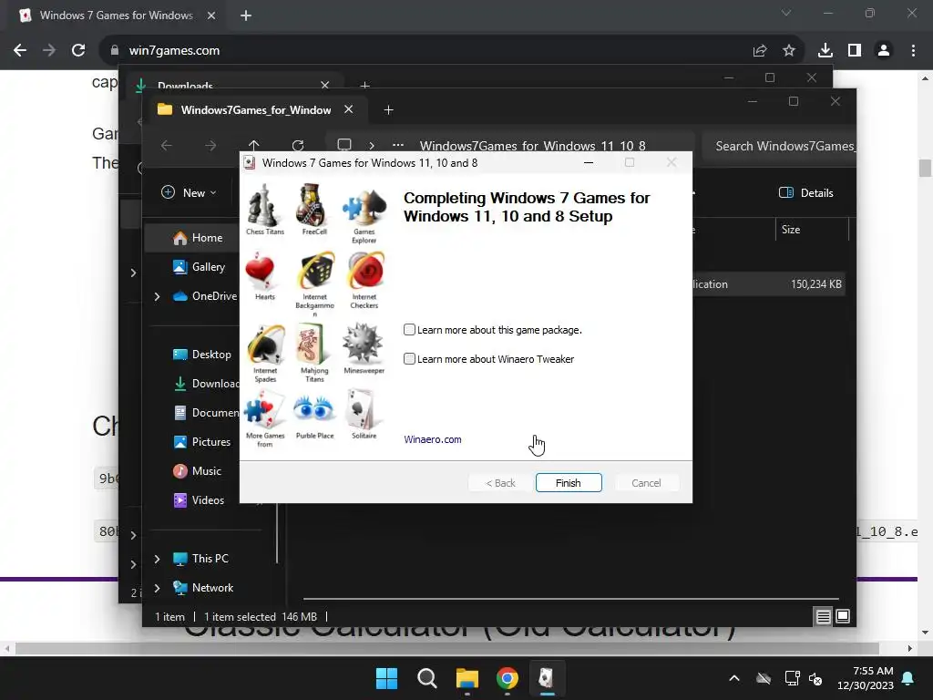Add a new tab in File Explorer
This screenshot has width=933, height=700.
click(388, 109)
